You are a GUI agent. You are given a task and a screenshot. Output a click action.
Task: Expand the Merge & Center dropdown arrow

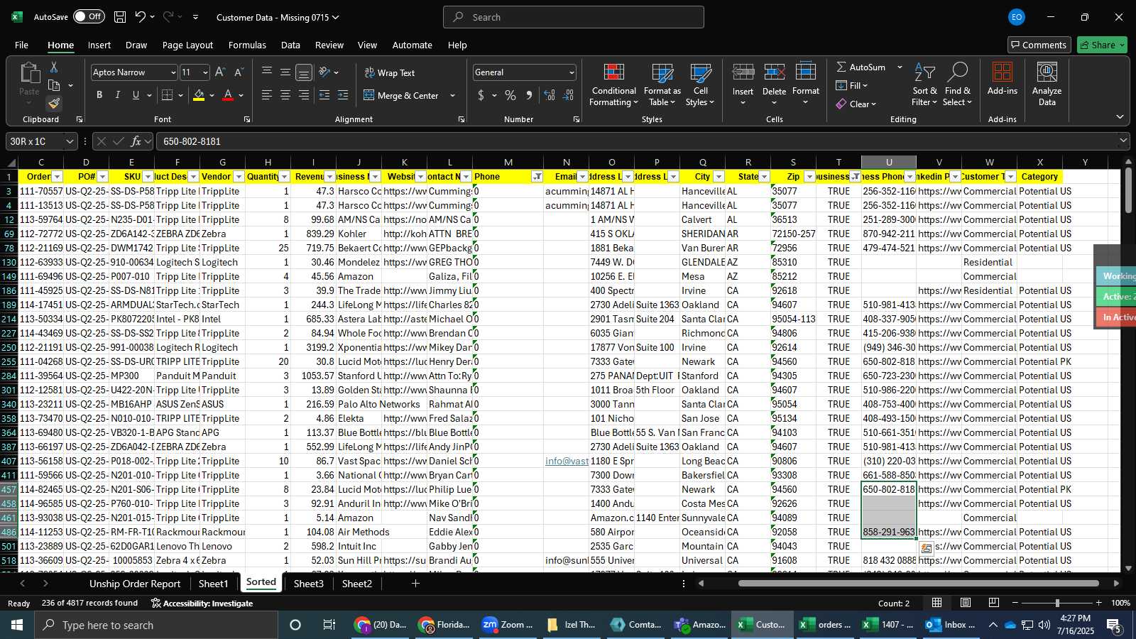pos(452,95)
